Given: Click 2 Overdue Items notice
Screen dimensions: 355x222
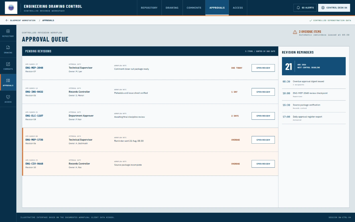Looking at the screenshot, I should 310,32.
